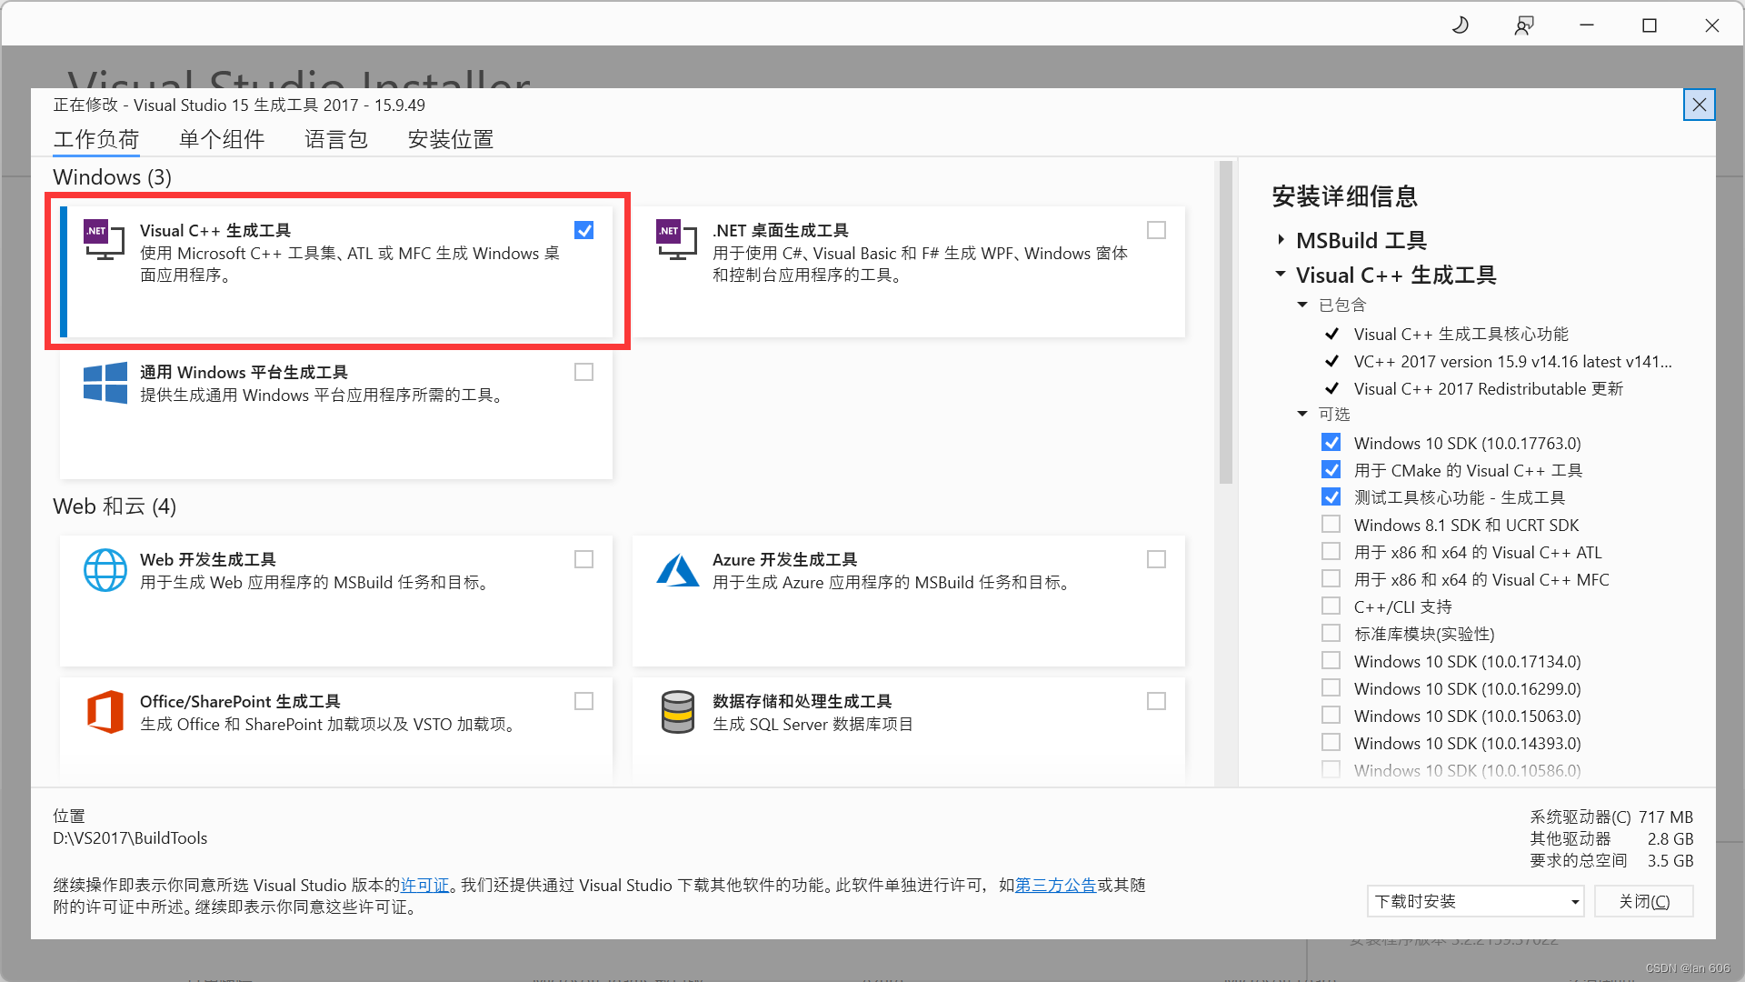1745x982 pixels.
Task: Uncheck 用于 CMake 的 Visual C++ 工具
Action: (x=1331, y=470)
